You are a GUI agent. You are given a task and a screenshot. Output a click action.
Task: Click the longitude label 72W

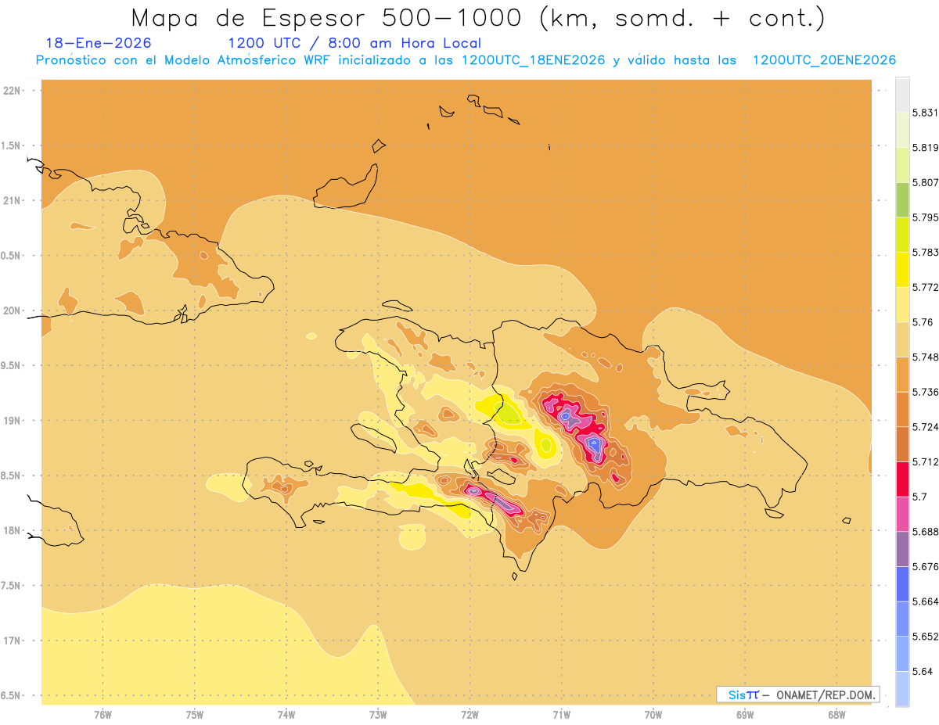pyautogui.click(x=469, y=715)
